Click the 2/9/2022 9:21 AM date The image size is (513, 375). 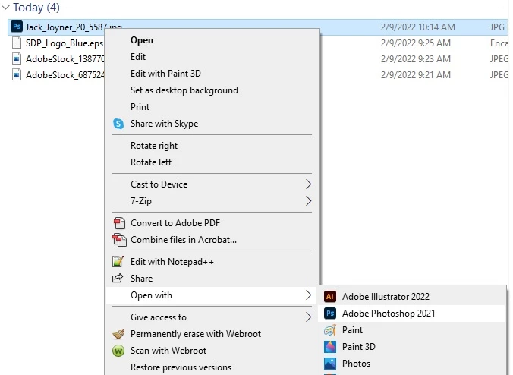pyautogui.click(x=416, y=75)
